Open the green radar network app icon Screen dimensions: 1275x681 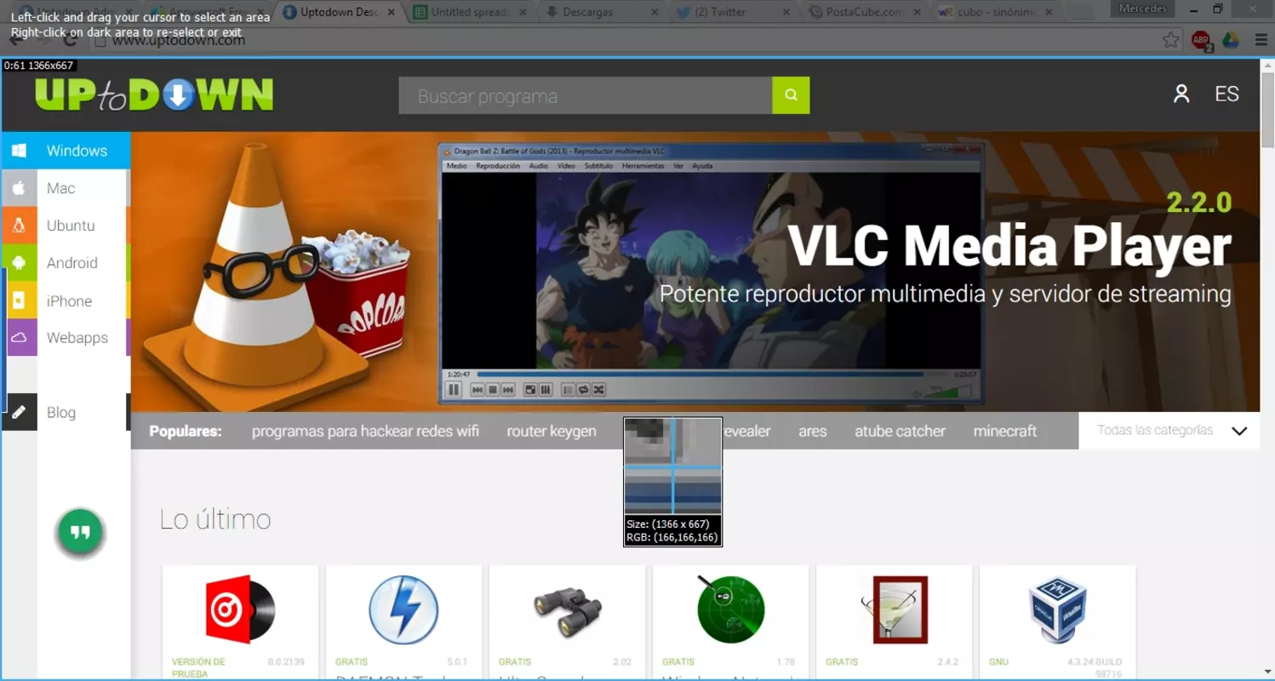point(730,609)
